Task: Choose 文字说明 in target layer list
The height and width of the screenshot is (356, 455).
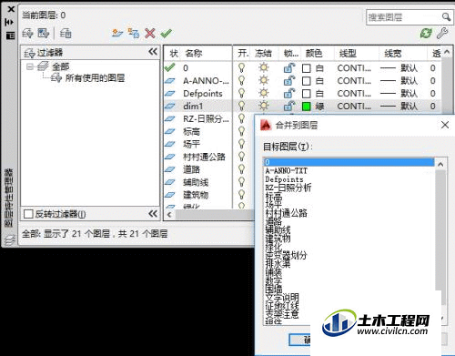Action: [282, 297]
